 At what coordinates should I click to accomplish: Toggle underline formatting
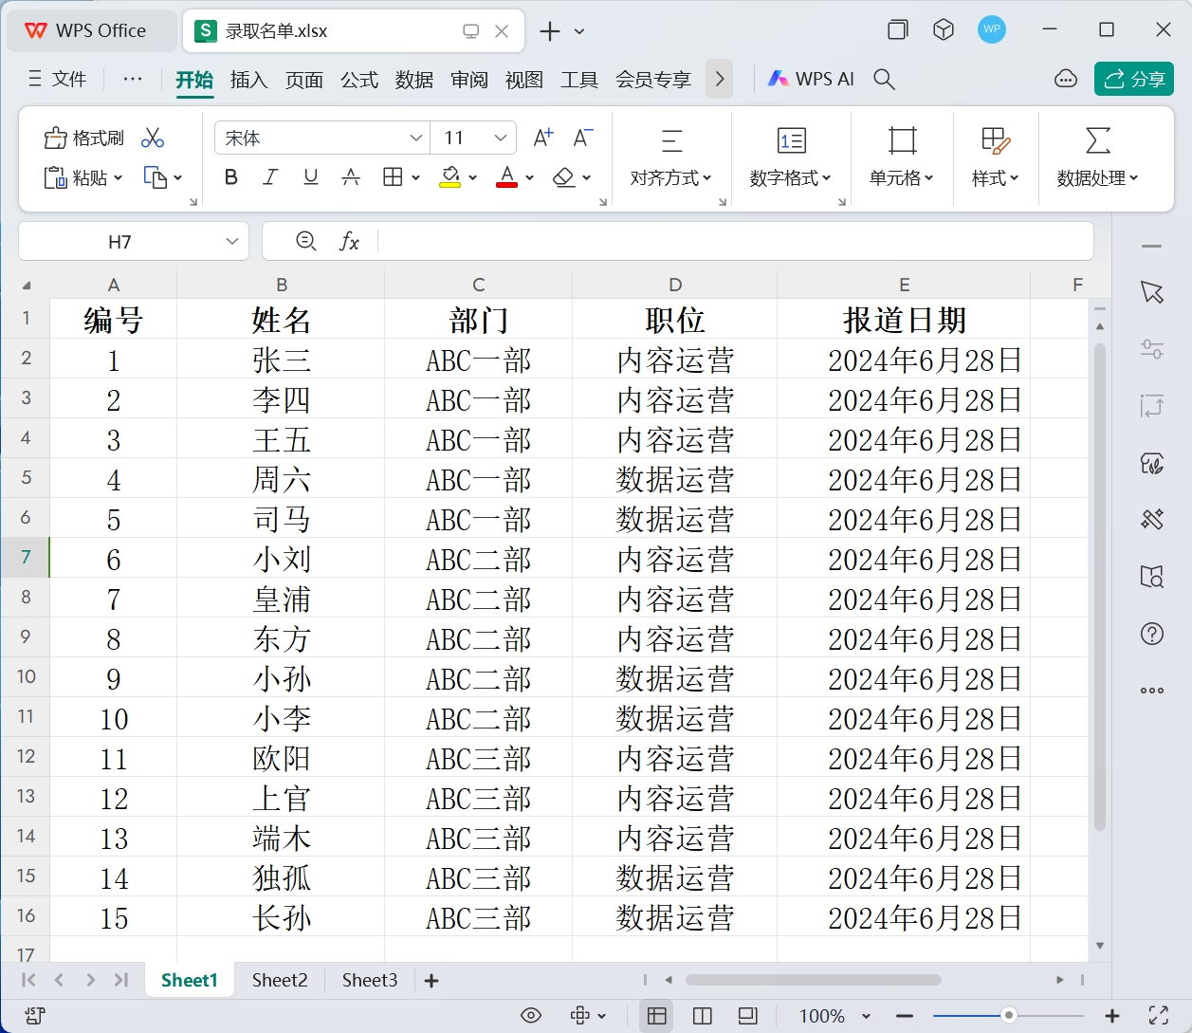[310, 176]
